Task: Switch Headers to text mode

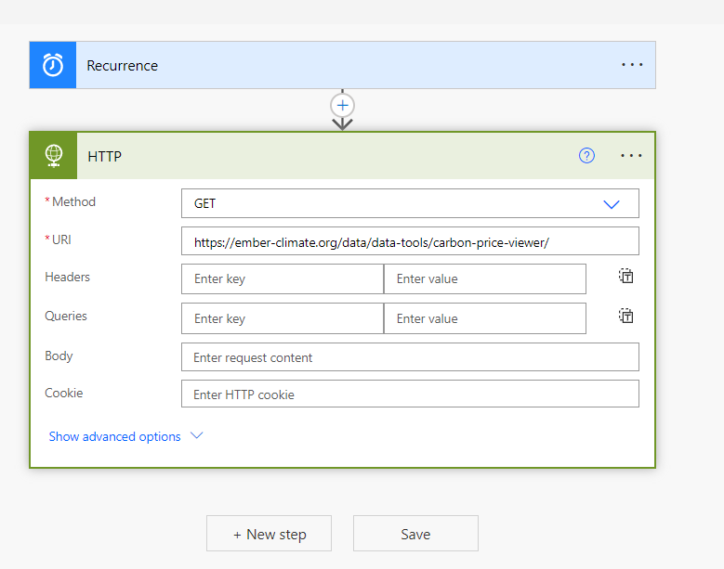Action: click(626, 277)
